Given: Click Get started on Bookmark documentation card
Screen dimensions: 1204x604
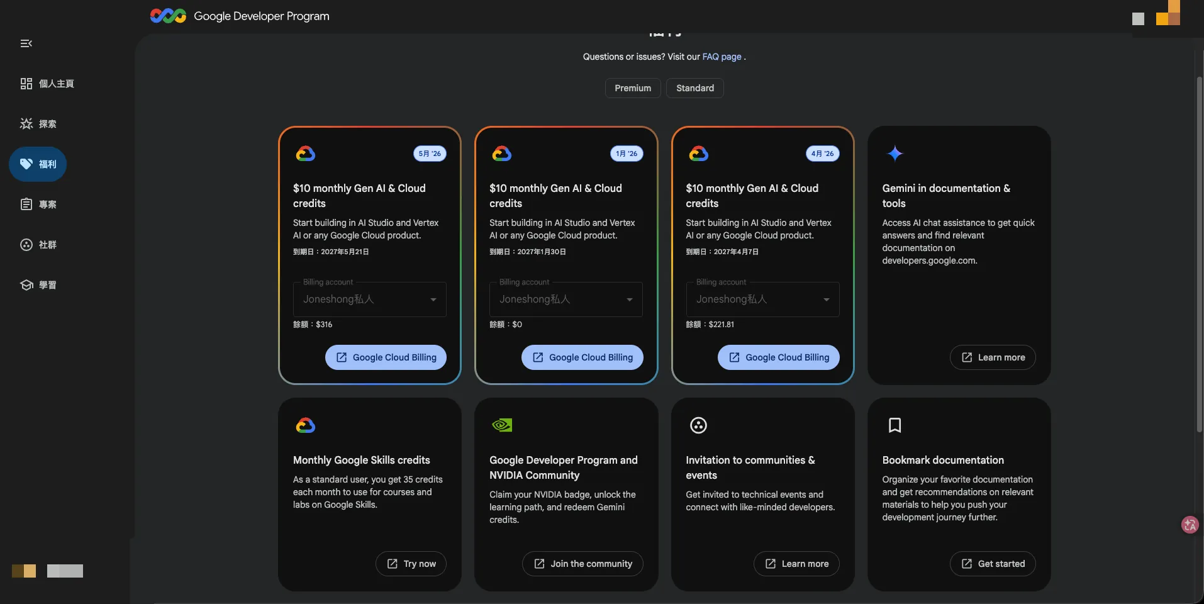Looking at the screenshot, I should click(993, 564).
